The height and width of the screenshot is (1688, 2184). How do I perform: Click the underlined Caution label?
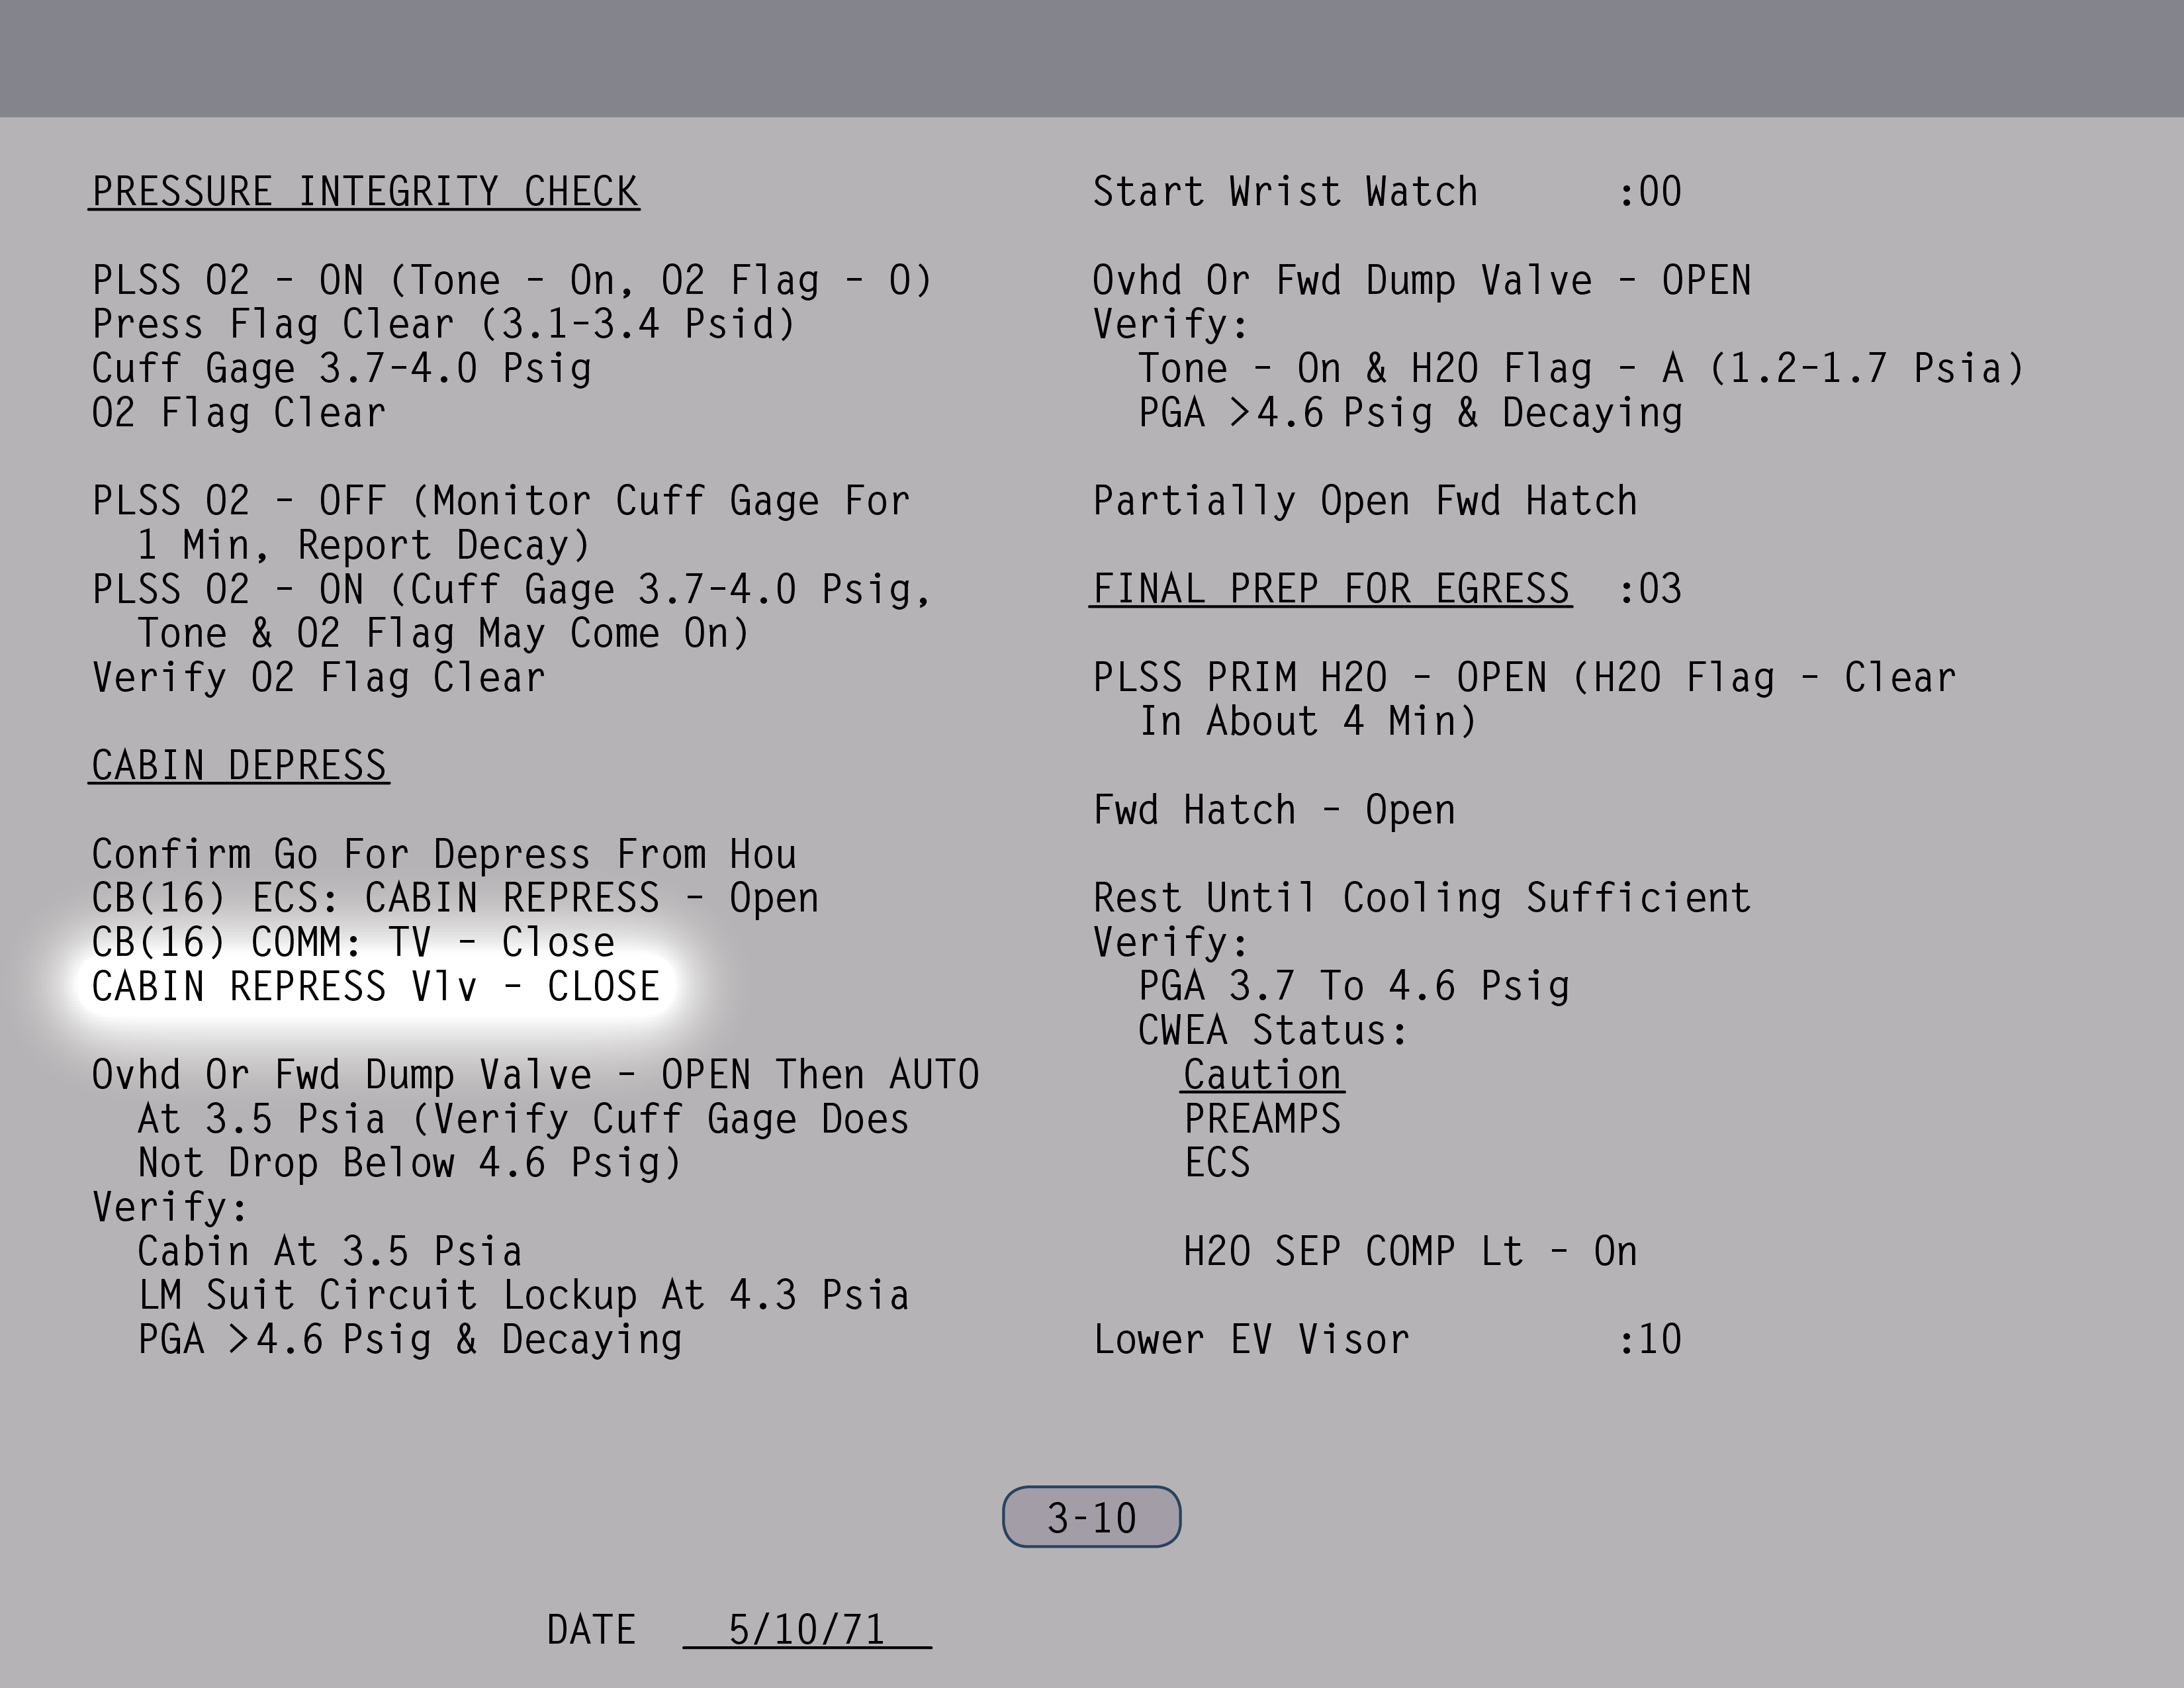click(x=1262, y=1075)
